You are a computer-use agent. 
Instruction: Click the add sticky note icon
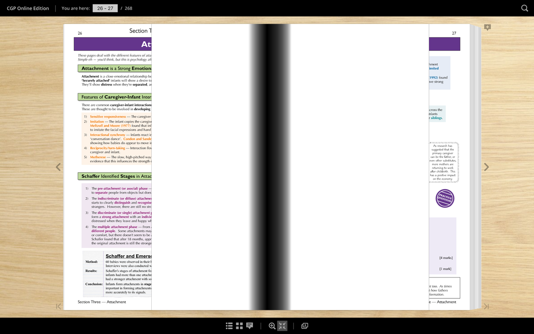[487, 27]
